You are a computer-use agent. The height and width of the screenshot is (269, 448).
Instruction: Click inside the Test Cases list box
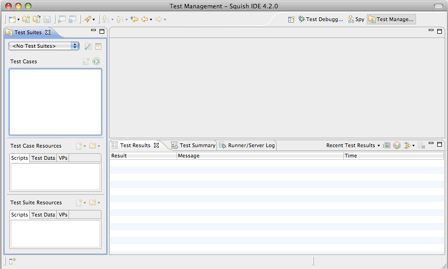tap(55, 102)
